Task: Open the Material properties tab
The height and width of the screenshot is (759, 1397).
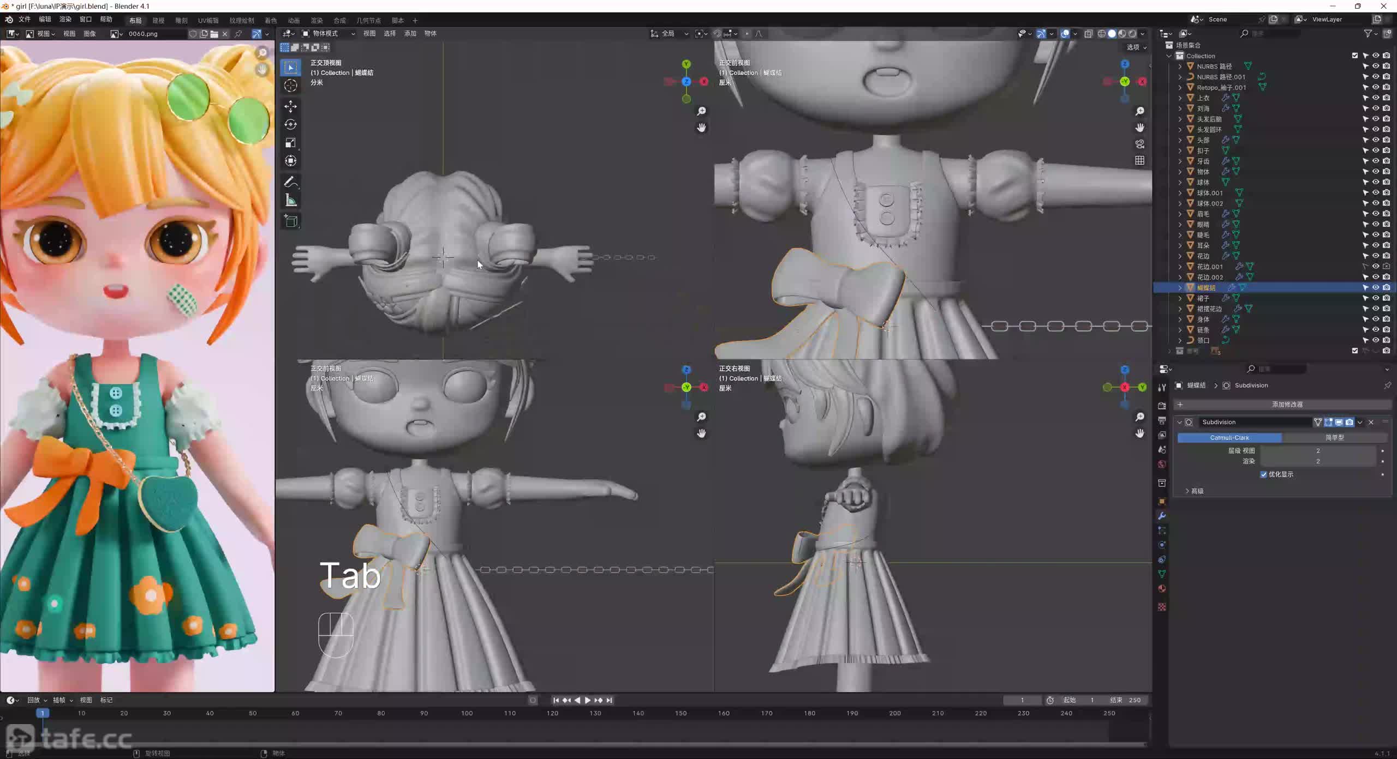Action: [x=1162, y=589]
